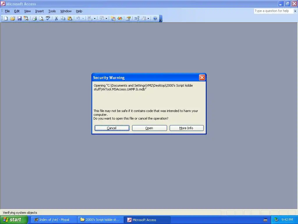Click the Code toolbar icon
This screenshot has height=224, width=298.
coord(113,18)
